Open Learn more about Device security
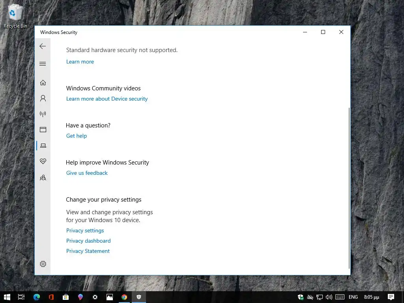This screenshot has width=404, height=303. coord(107,99)
